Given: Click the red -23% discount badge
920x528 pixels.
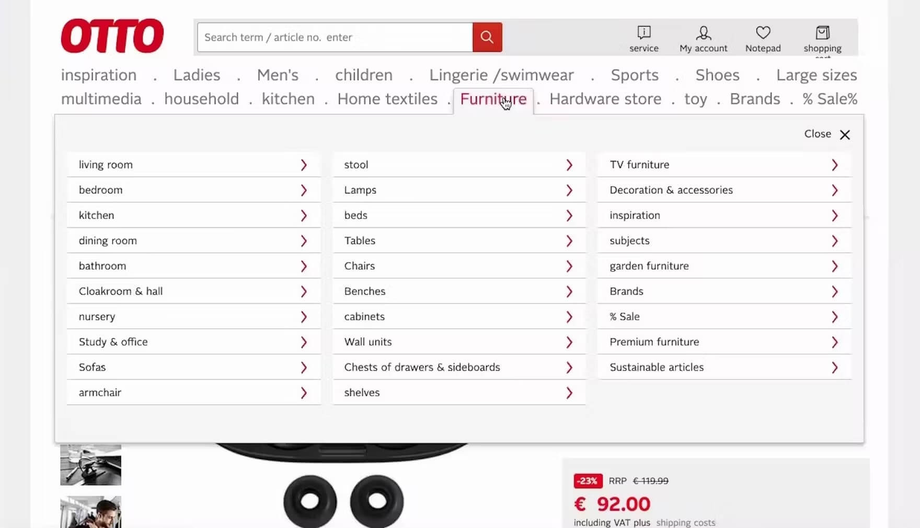Looking at the screenshot, I should click(587, 480).
